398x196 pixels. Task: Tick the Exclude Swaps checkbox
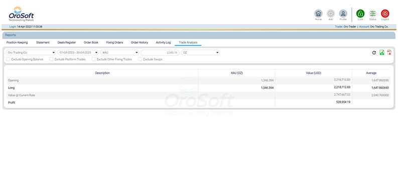coord(140,59)
